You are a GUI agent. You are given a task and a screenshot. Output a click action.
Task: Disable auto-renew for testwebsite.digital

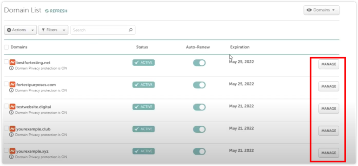point(199,107)
